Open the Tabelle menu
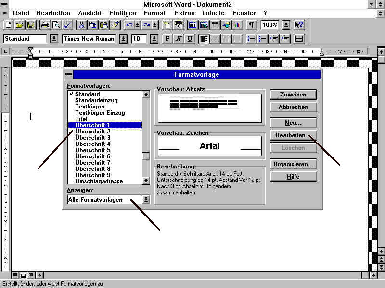This screenshot has width=385, height=288. tap(213, 13)
